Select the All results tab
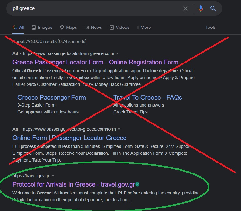241x211 pixels. click(18, 28)
